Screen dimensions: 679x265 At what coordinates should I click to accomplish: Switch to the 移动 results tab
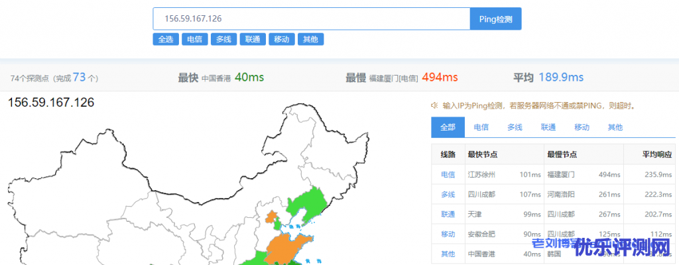click(x=582, y=127)
